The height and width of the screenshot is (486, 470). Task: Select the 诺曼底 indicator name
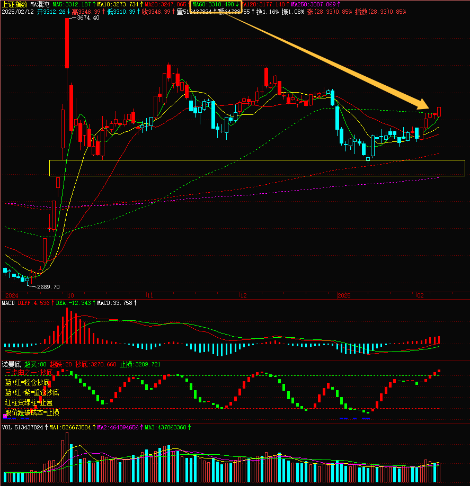[x=12, y=364]
